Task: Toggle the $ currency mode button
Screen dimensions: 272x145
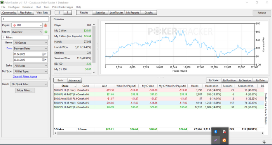Action: (59, 13)
